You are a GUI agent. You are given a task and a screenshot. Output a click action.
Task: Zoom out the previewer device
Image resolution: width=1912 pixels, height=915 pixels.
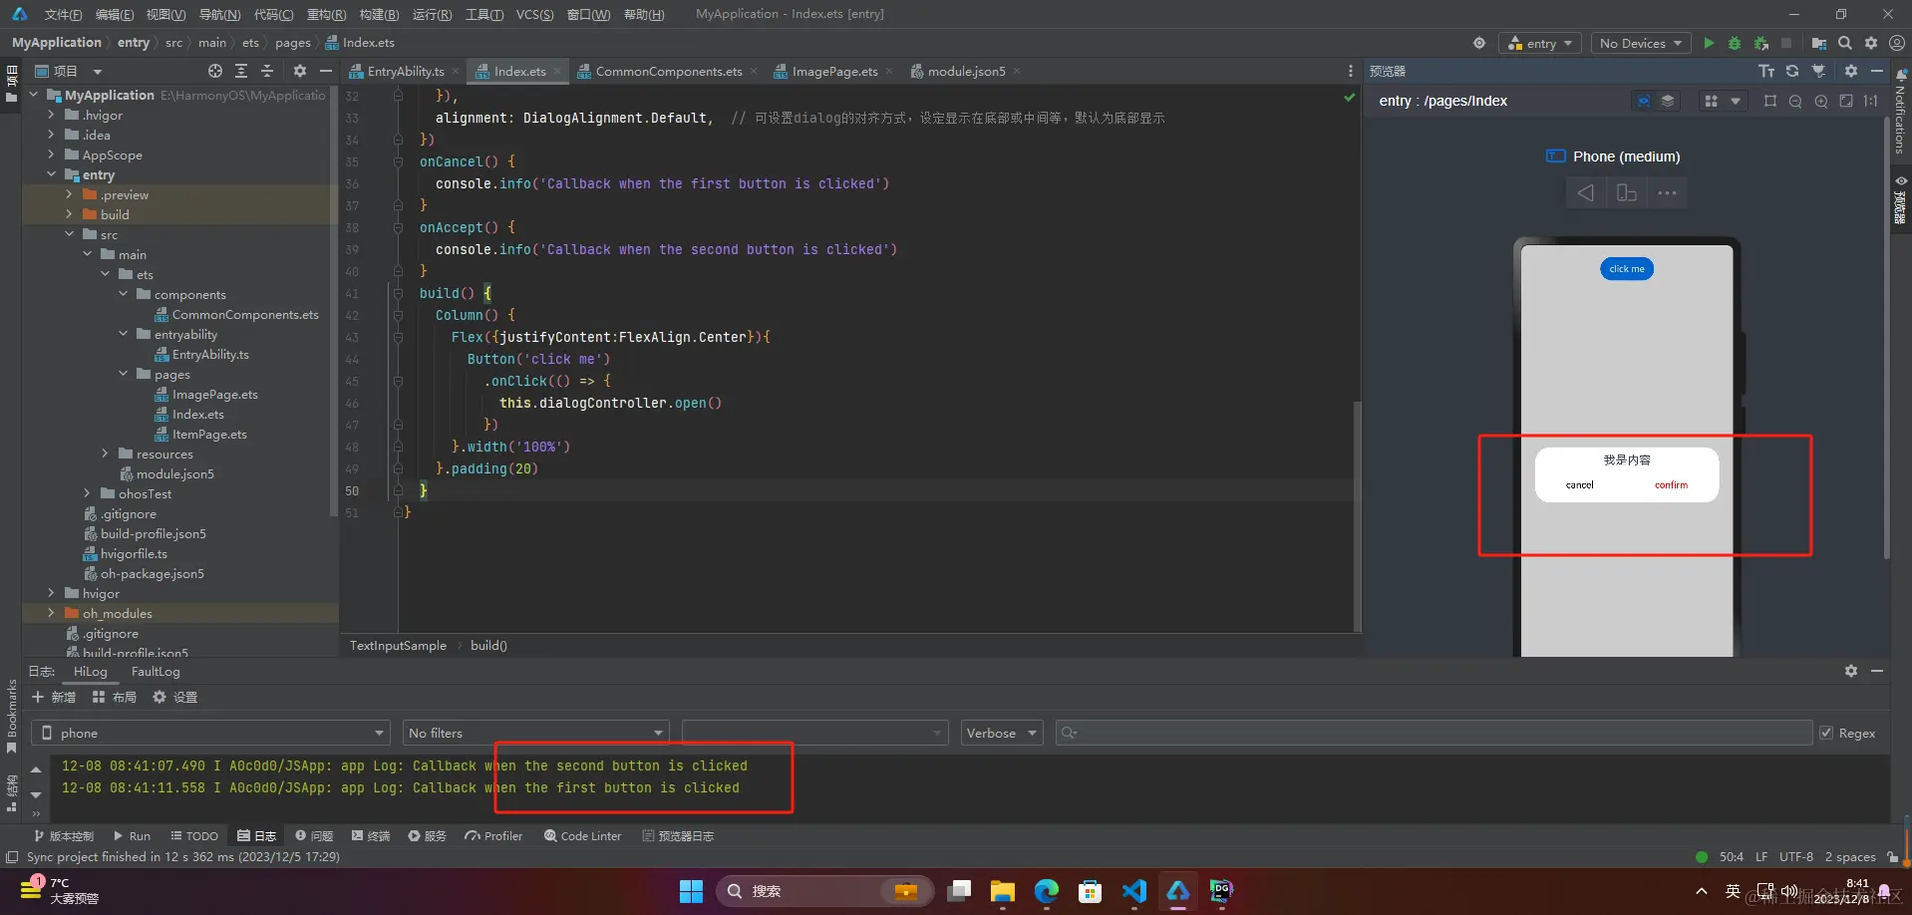tap(1795, 101)
